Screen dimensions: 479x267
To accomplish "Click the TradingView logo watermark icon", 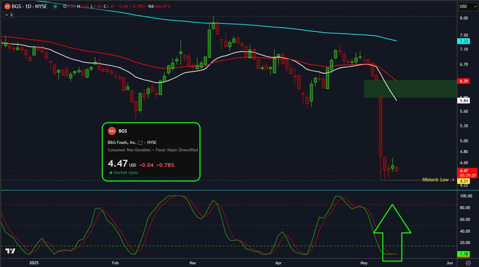I will click(x=10, y=251).
